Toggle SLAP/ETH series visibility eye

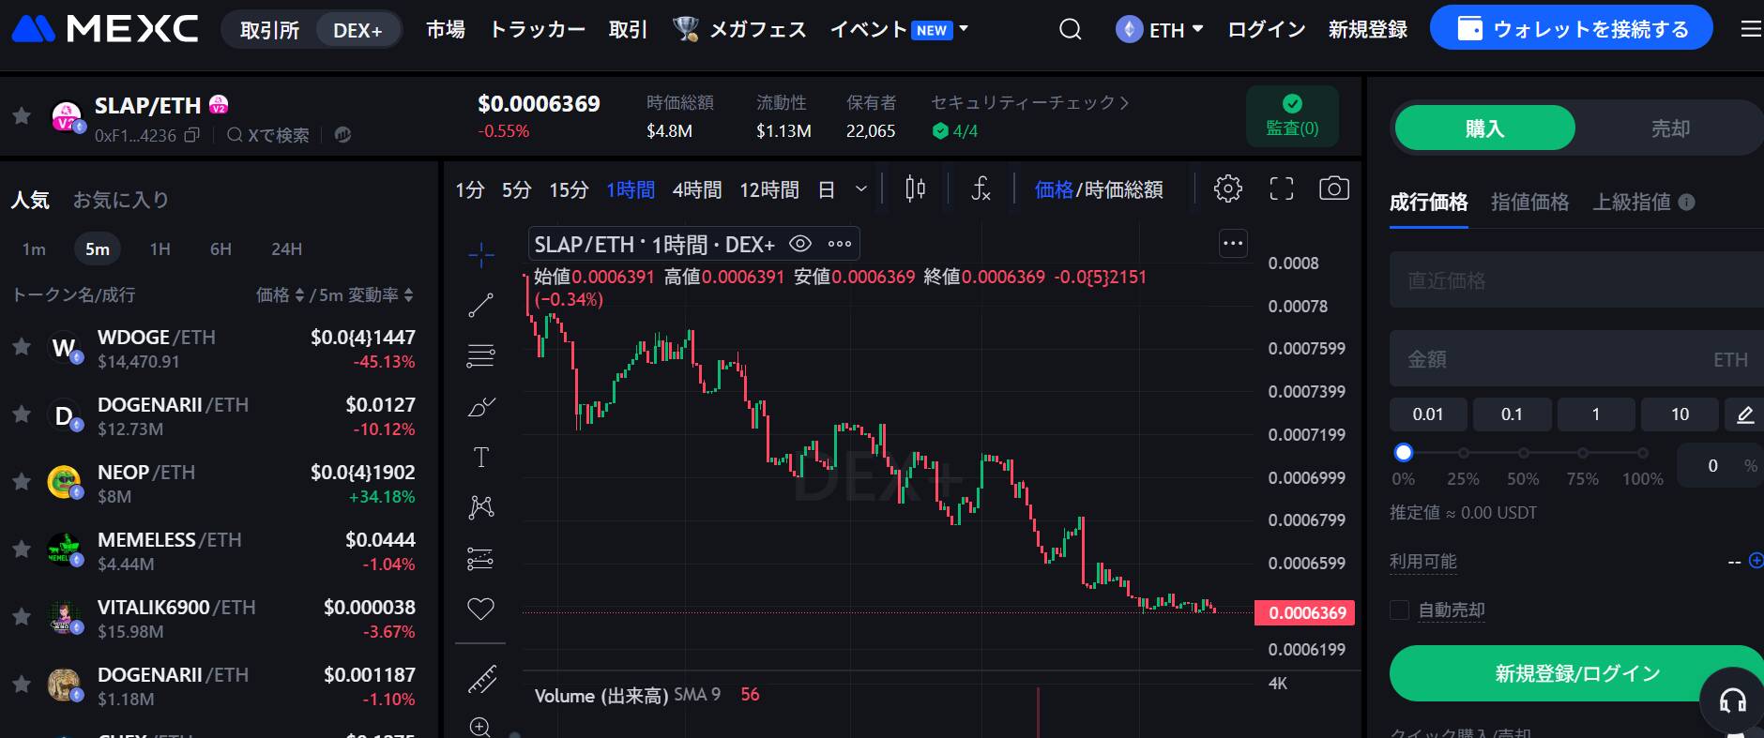(800, 244)
